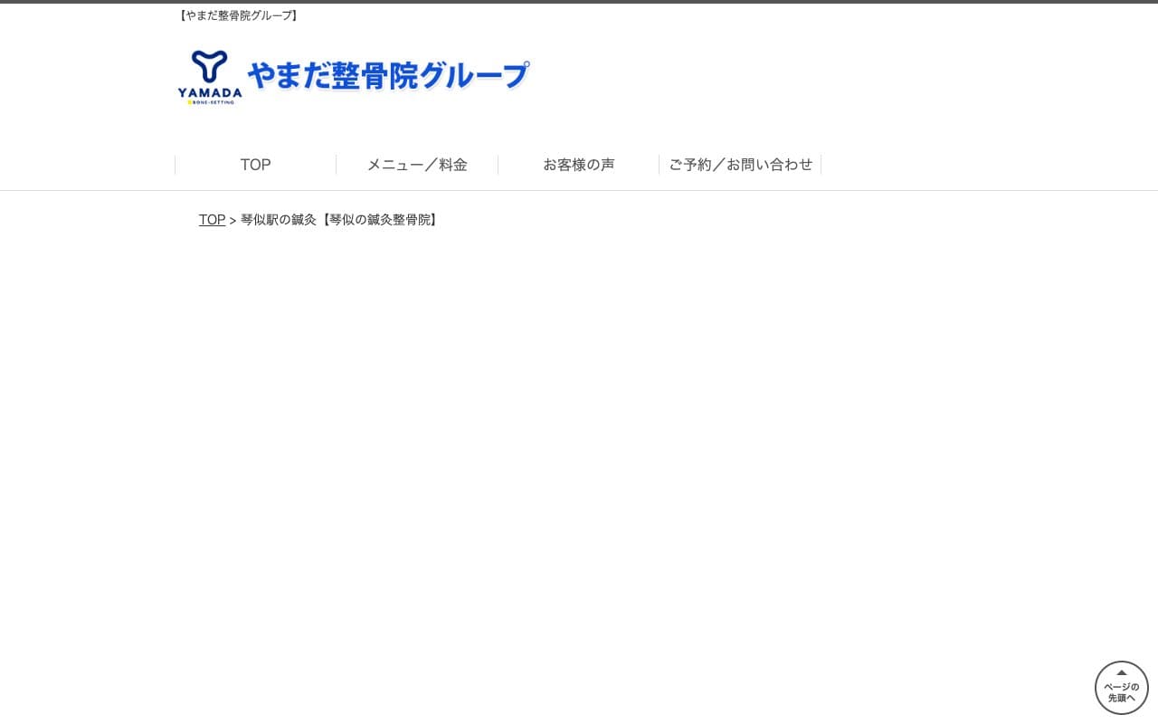Click the 琴似駅の鍼灸【琴似の鍼灸整骨院】 breadcrumb text
Viewport: 1158px width, 724px height.
340,220
